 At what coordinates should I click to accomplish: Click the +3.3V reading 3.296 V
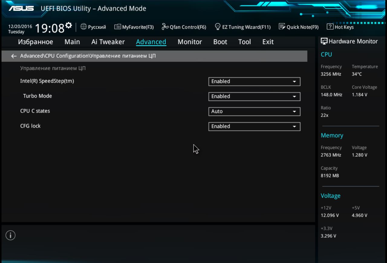click(328, 236)
